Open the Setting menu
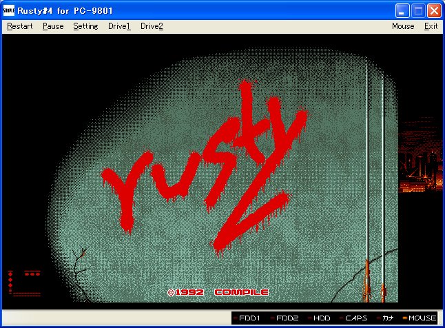The image size is (445, 328). pos(85,26)
